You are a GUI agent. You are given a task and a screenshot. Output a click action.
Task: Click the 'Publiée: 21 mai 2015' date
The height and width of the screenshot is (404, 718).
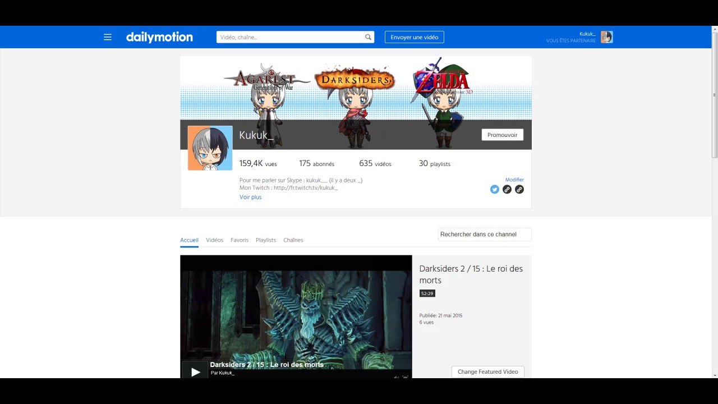(x=441, y=315)
